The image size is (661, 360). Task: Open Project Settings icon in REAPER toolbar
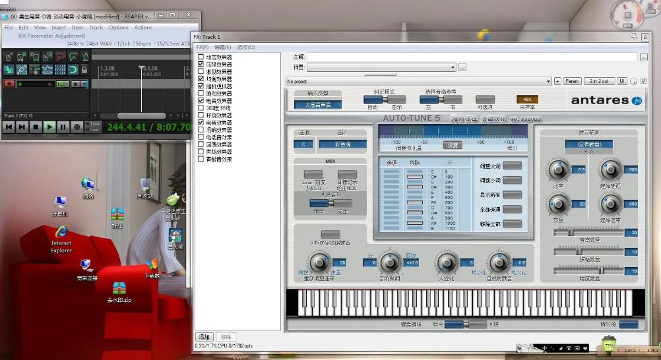(47, 57)
